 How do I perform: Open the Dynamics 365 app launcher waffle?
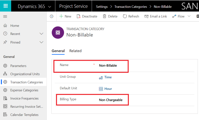point(6,6)
